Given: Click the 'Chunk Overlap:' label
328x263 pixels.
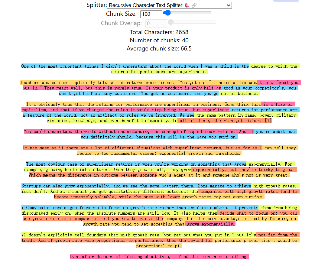Looking at the screenshot, I should click(121, 23).
